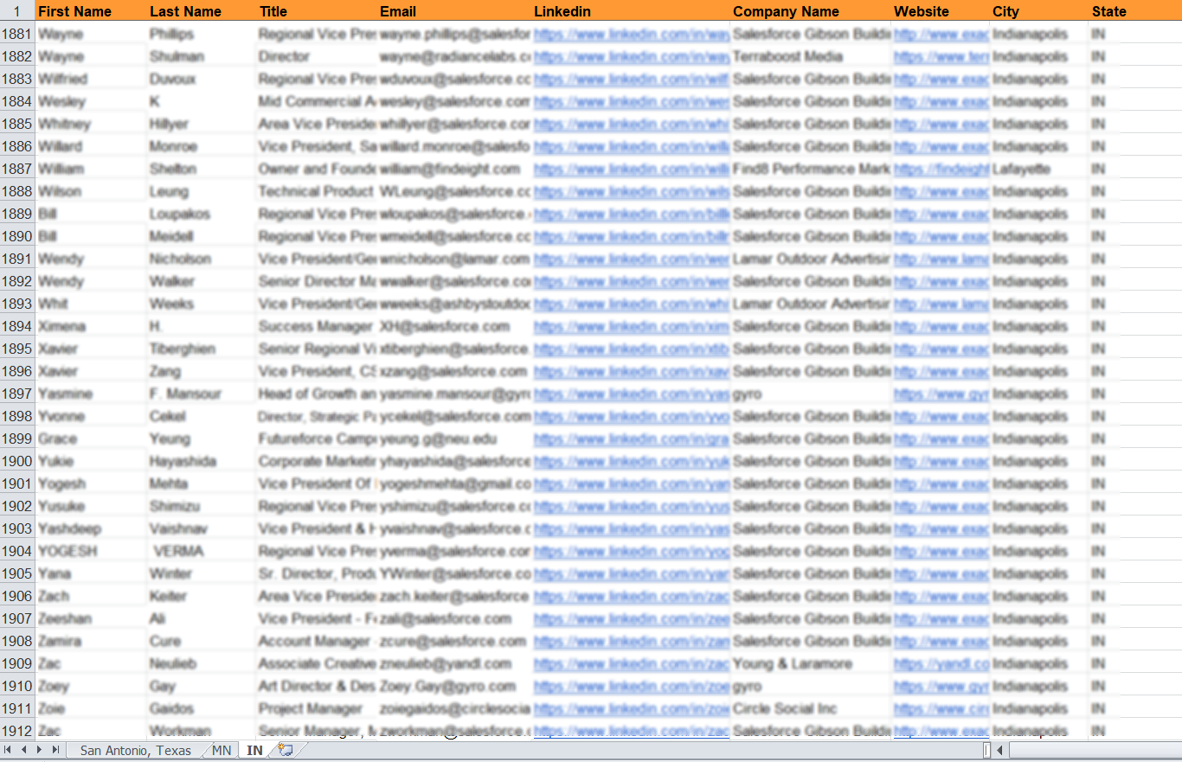The height and width of the screenshot is (762, 1182).
Task: Select row number 1890
Action: (x=17, y=236)
